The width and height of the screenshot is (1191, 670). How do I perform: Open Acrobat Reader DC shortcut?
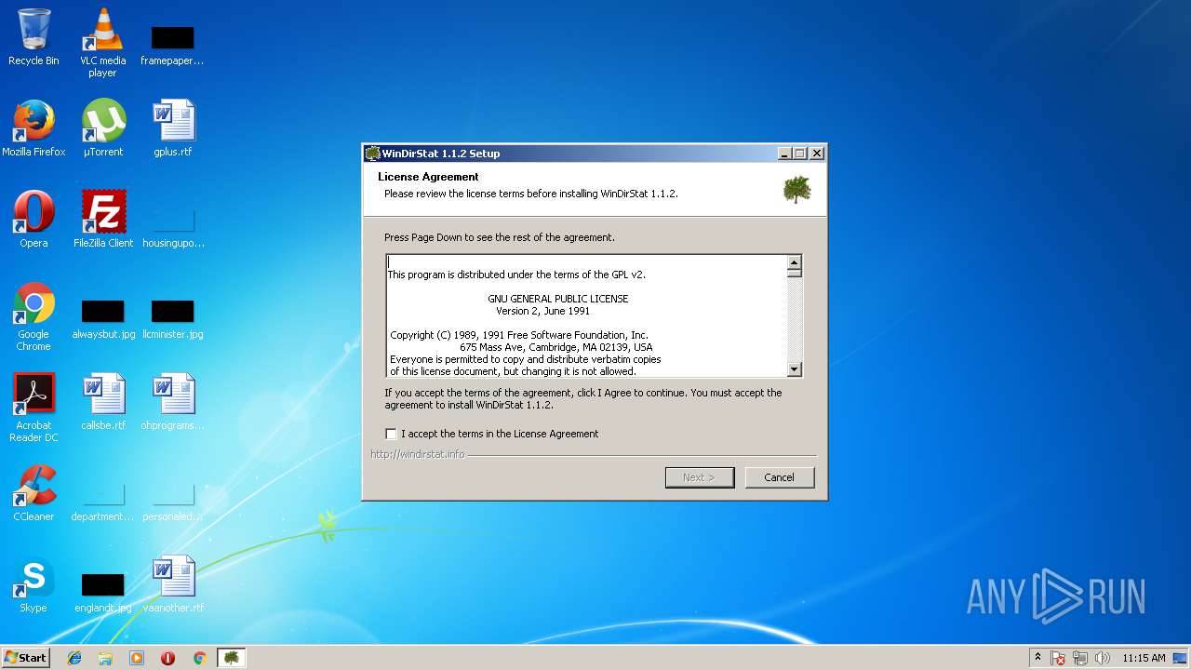(x=33, y=408)
